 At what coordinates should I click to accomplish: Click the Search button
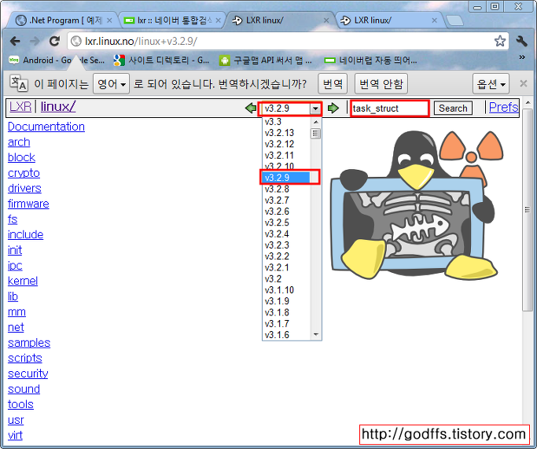(453, 109)
